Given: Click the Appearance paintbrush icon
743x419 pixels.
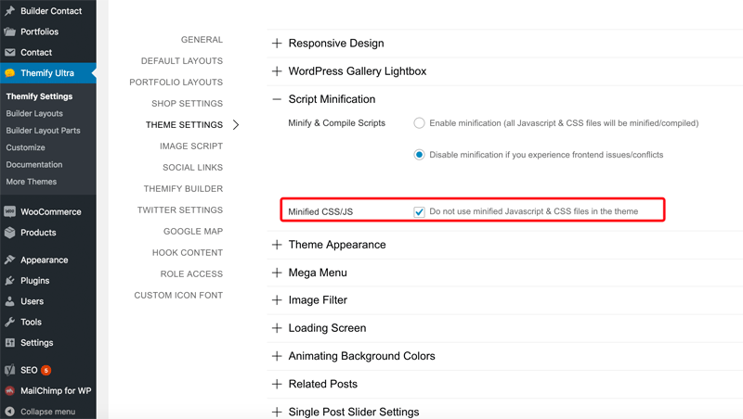Looking at the screenshot, I should (x=10, y=260).
